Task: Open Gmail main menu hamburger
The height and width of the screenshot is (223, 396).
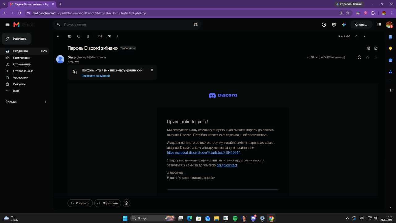Action: (7, 24)
